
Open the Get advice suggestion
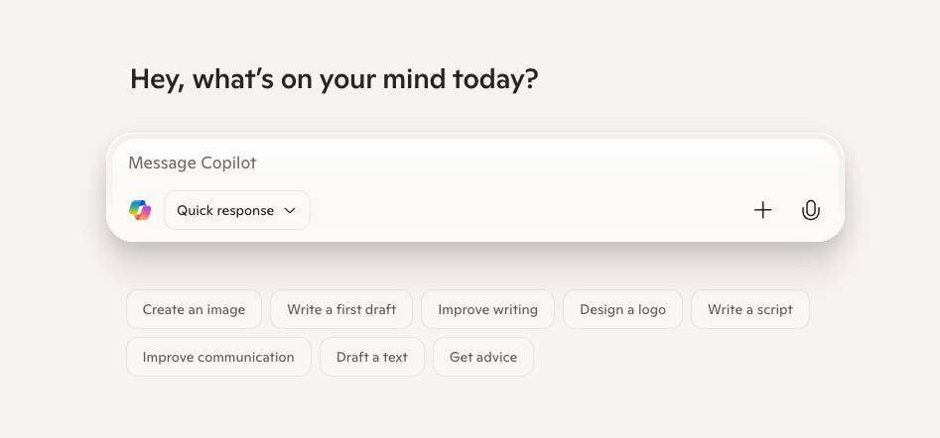483,357
